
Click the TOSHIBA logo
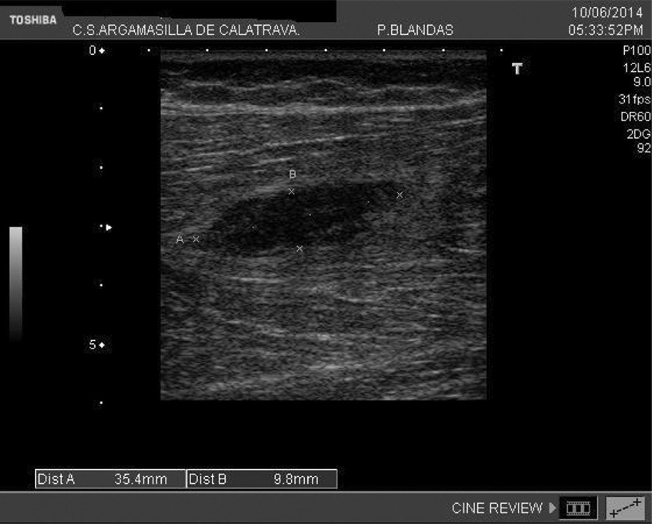[x=33, y=20]
